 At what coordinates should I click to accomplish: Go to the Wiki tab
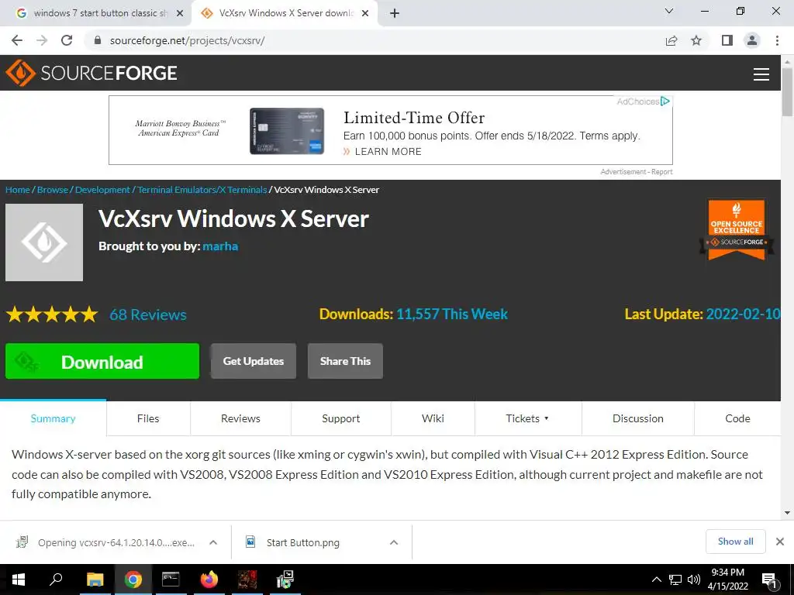[433, 418]
